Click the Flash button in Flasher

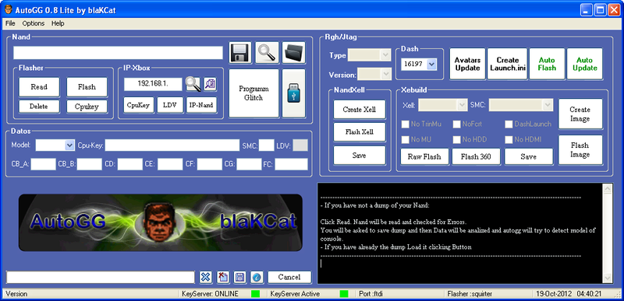point(87,87)
